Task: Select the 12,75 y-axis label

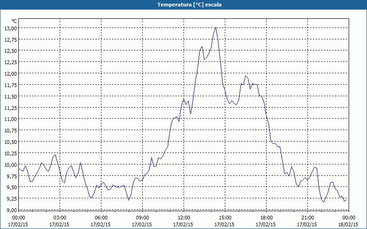Action: pos(10,40)
